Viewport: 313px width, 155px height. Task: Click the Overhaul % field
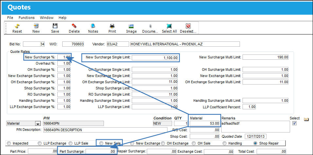click(64, 63)
